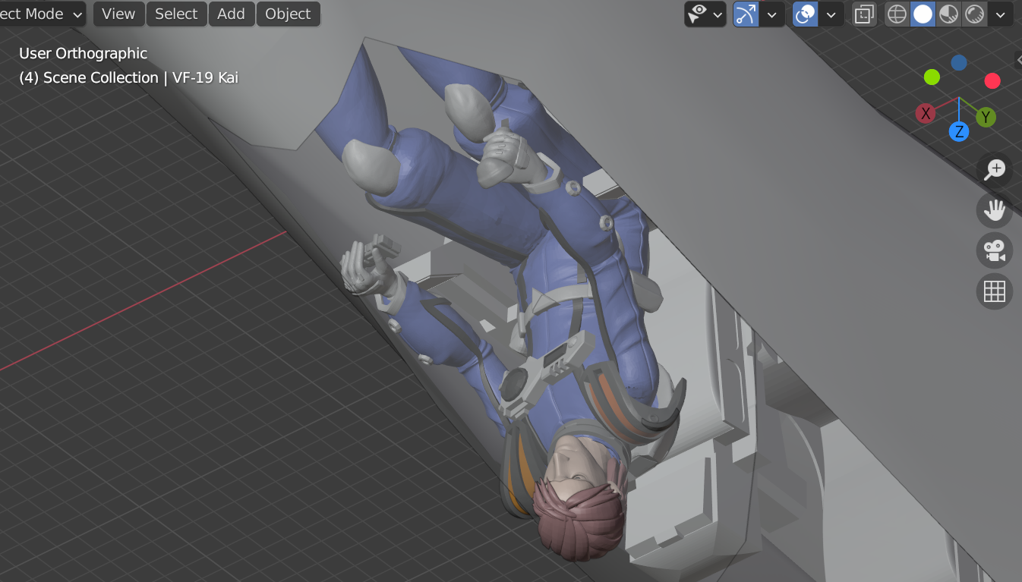Open the Add menu

click(231, 14)
